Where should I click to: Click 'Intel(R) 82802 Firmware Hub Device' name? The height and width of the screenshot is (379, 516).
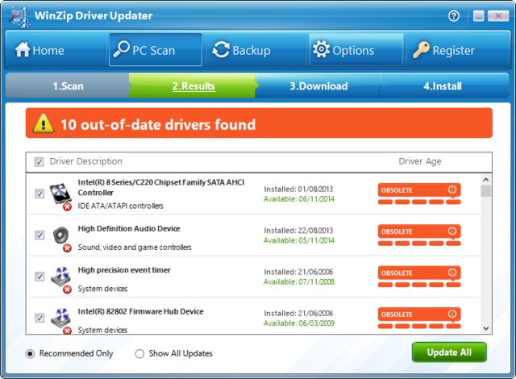tap(140, 311)
